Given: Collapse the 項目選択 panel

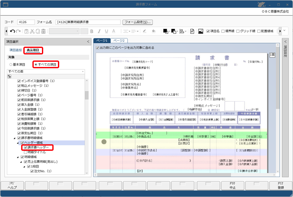Looking at the screenshot, I should (x=88, y=41).
